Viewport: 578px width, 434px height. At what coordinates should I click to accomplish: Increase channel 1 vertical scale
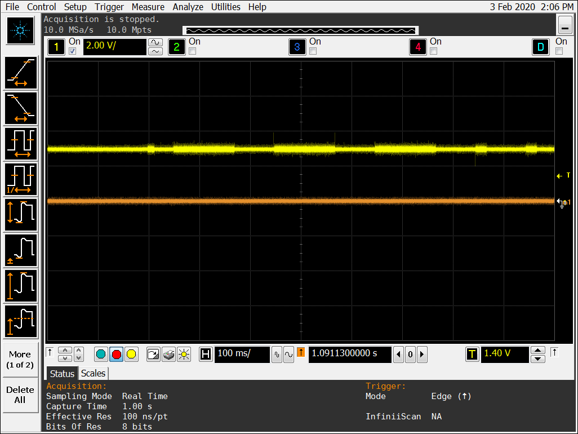[155, 42]
